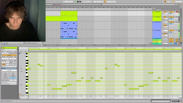Deactivate track 3 with its orange activator
This screenshot has height=103, width=183.
pyautogui.click(x=171, y=22)
